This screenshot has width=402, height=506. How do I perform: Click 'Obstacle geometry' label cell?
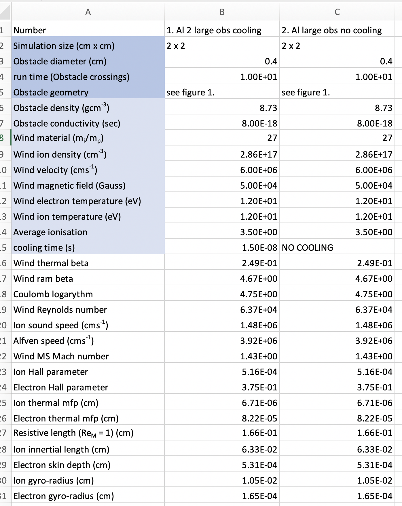pos(88,92)
